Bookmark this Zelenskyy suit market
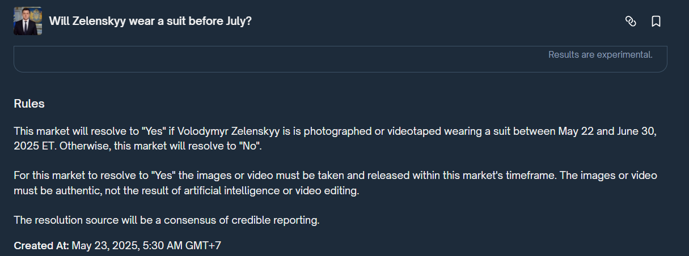The image size is (689, 256). 656,22
